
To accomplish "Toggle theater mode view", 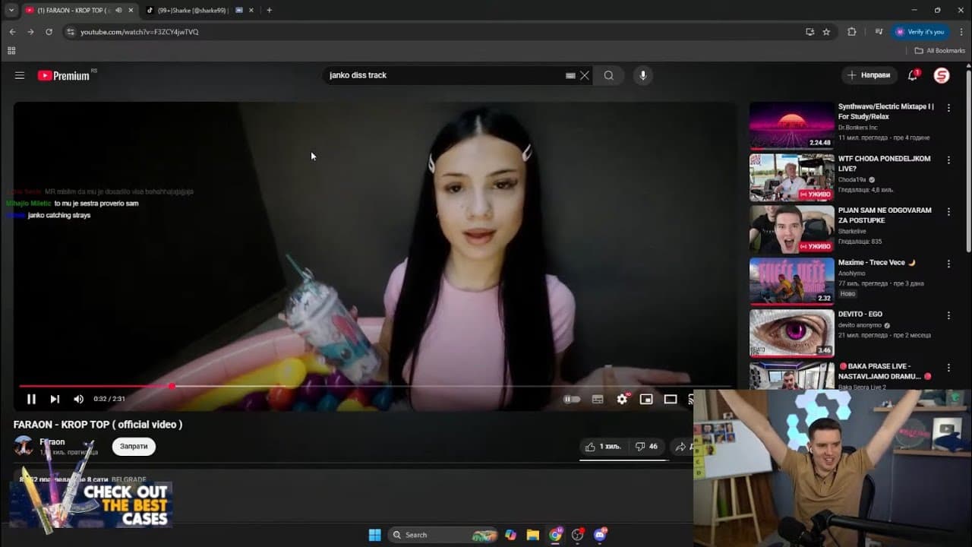I will tap(671, 399).
